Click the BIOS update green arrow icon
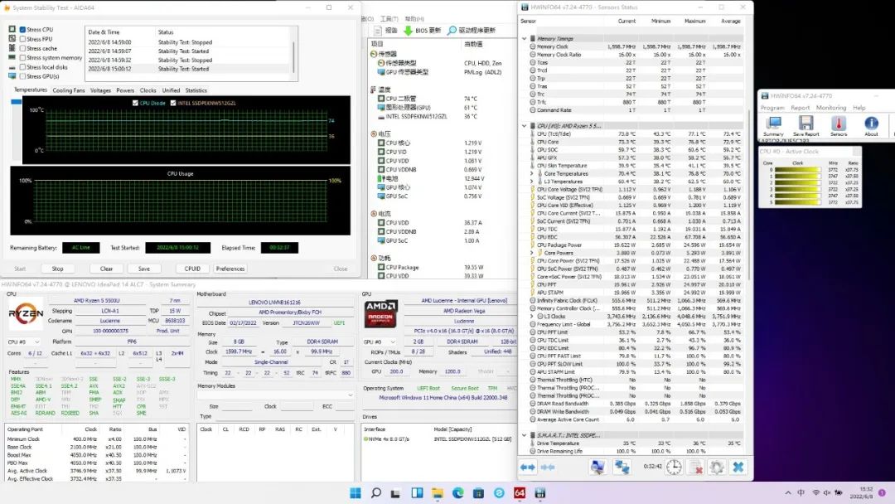Viewport: 895px width, 504px height. (409, 31)
